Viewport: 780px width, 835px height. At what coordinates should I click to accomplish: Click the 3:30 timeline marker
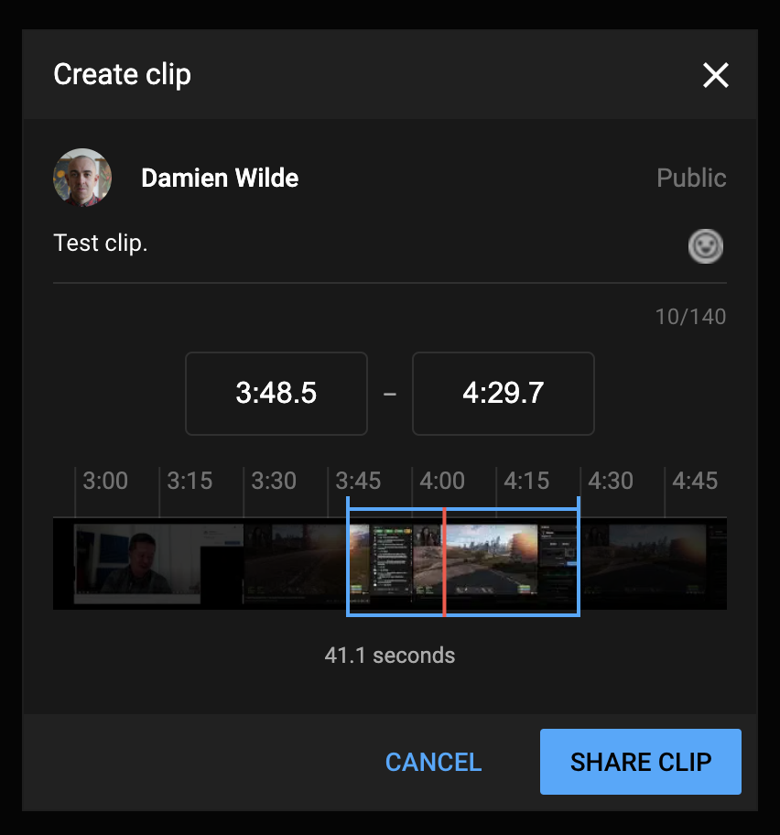point(274,481)
